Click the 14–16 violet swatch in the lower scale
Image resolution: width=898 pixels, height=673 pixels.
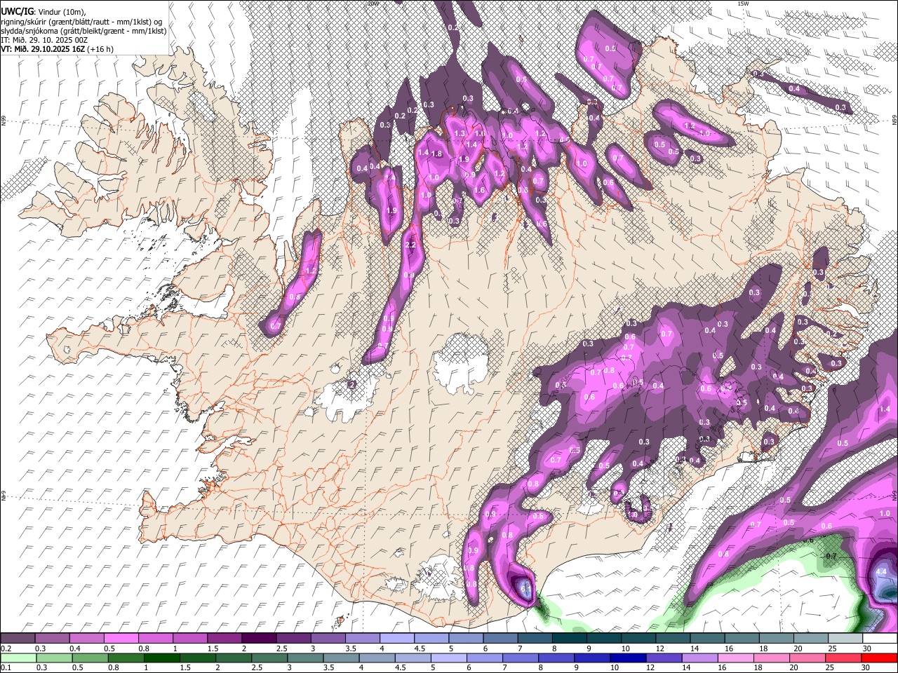click(699, 658)
